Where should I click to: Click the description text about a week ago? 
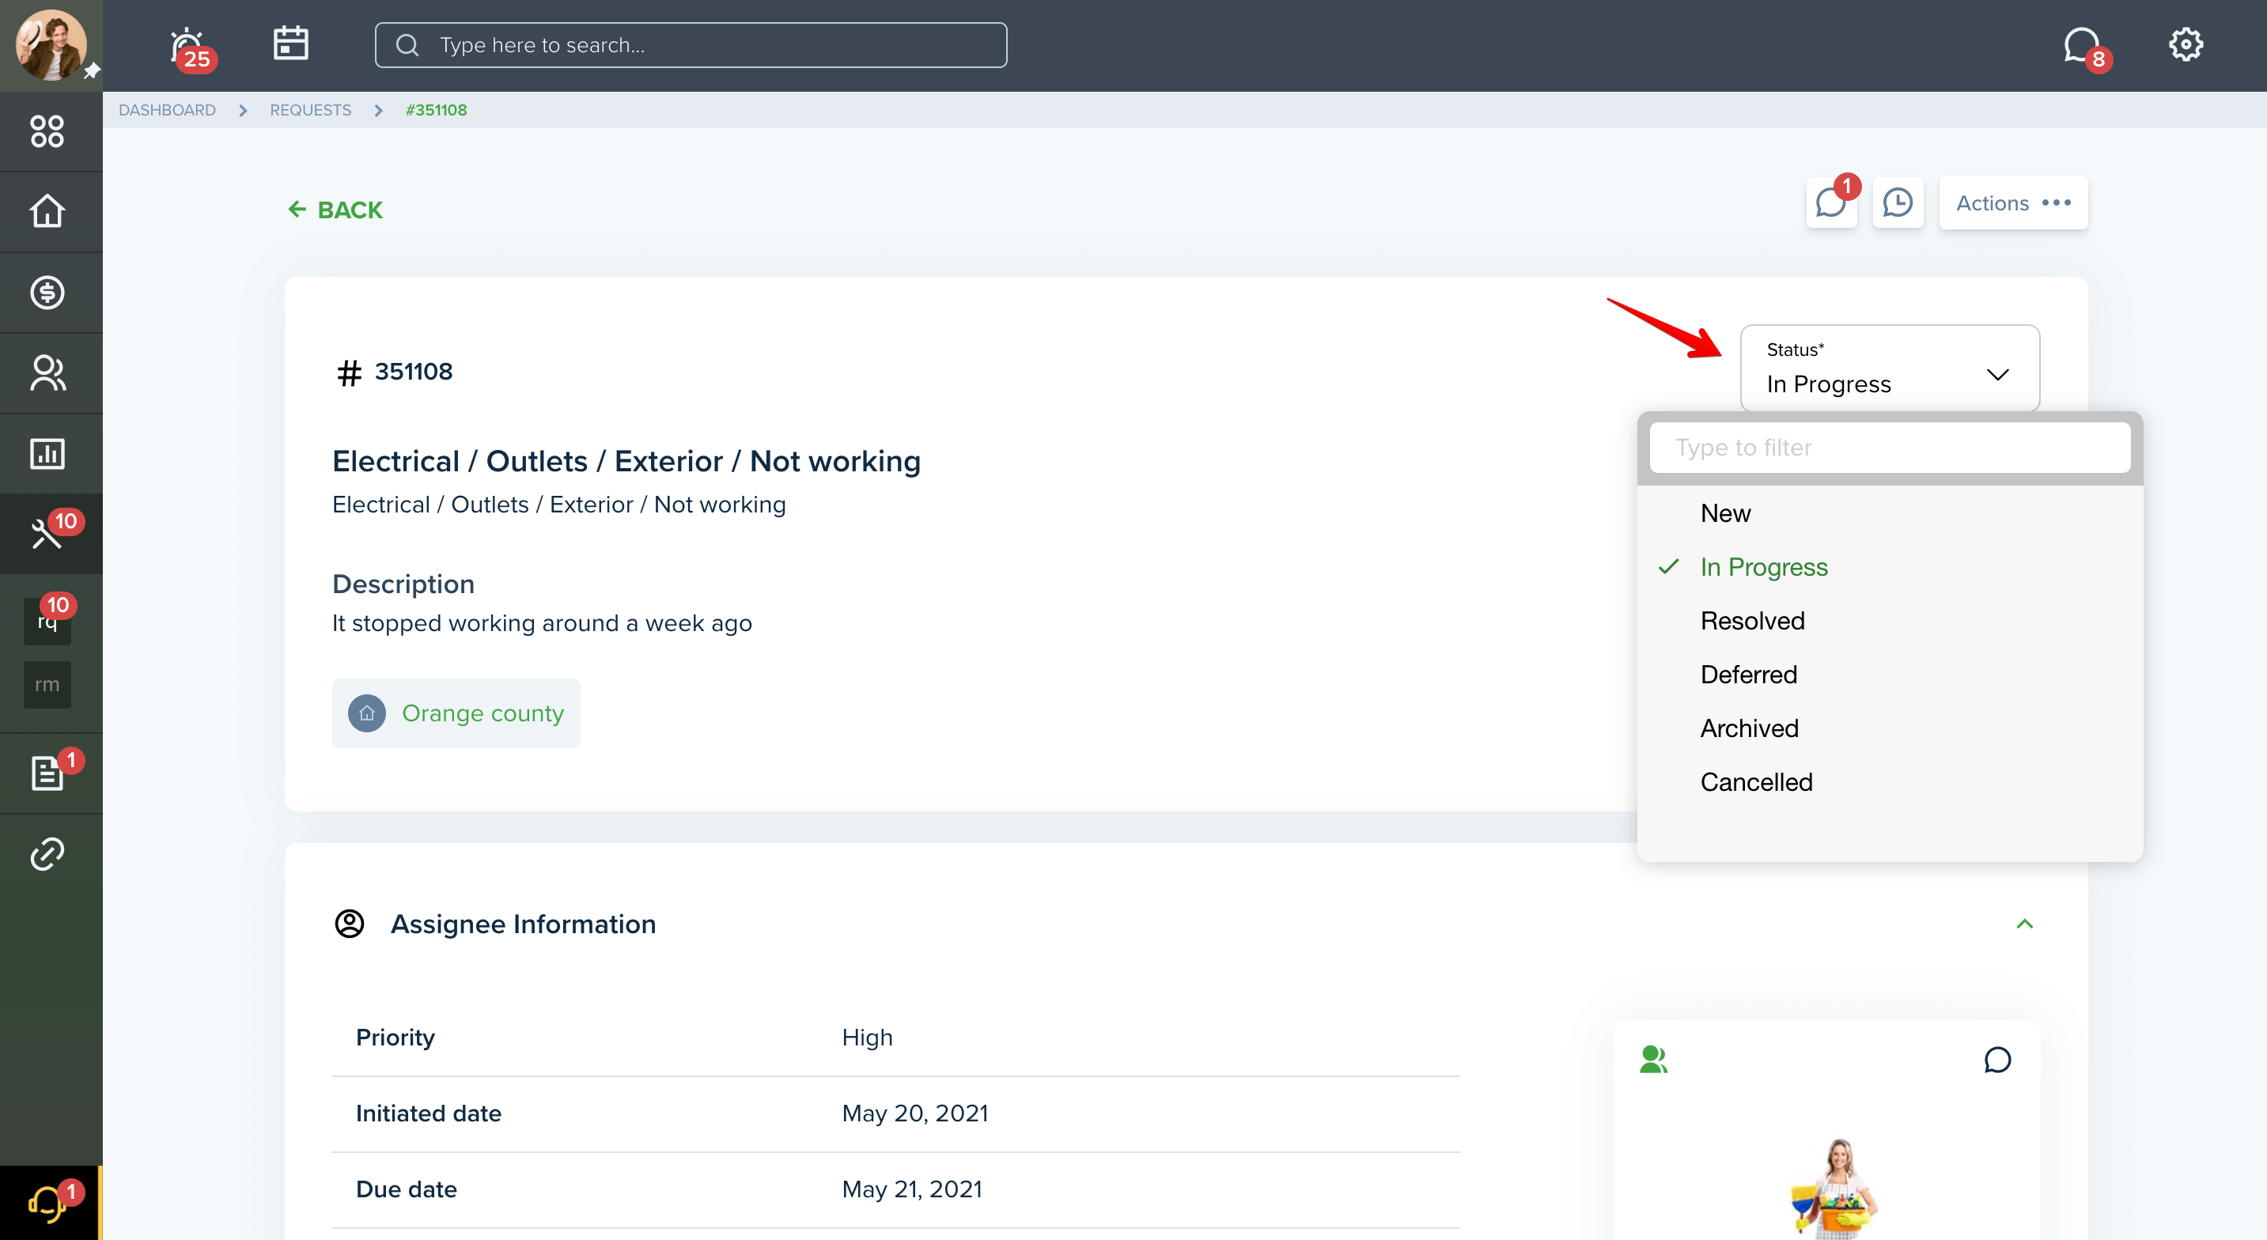click(542, 623)
